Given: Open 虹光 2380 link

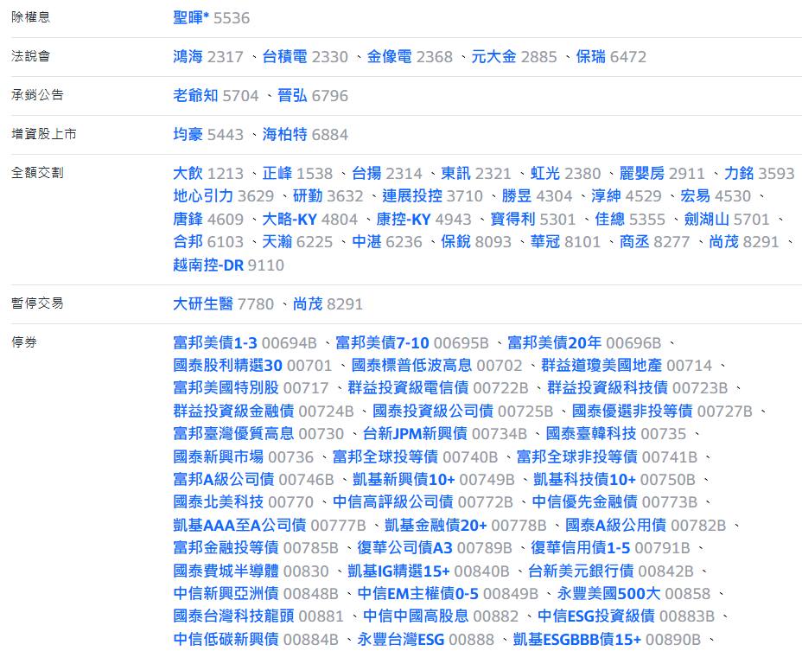Looking at the screenshot, I should coord(566,174).
